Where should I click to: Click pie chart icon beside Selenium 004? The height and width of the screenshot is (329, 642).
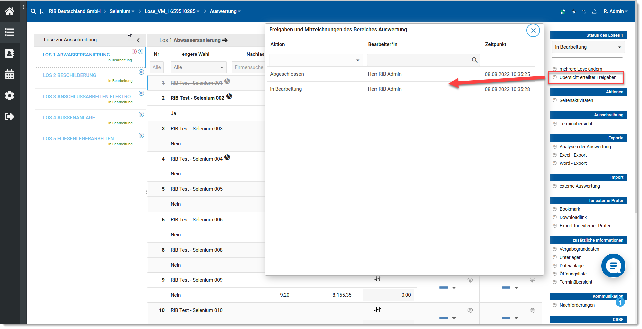227,157
